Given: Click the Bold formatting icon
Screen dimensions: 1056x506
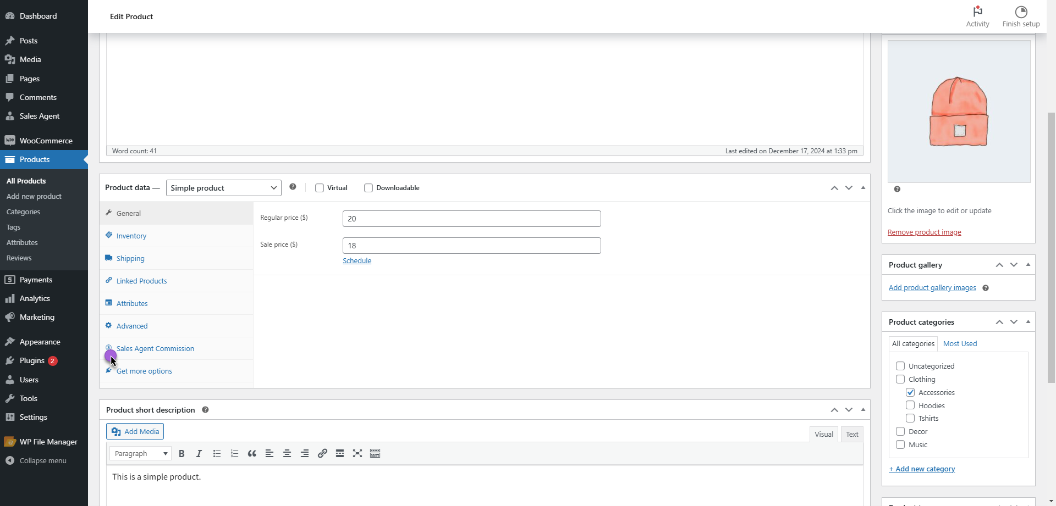Looking at the screenshot, I should (x=182, y=453).
